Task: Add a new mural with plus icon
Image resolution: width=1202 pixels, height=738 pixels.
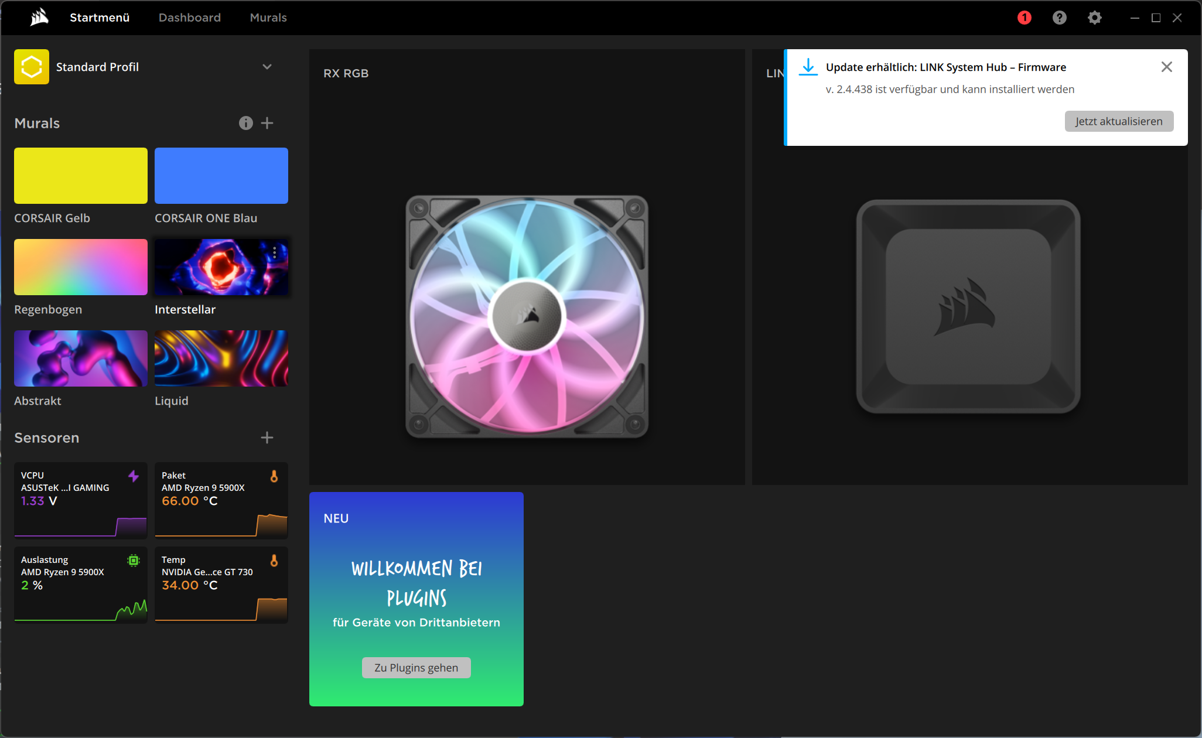Action: (267, 123)
